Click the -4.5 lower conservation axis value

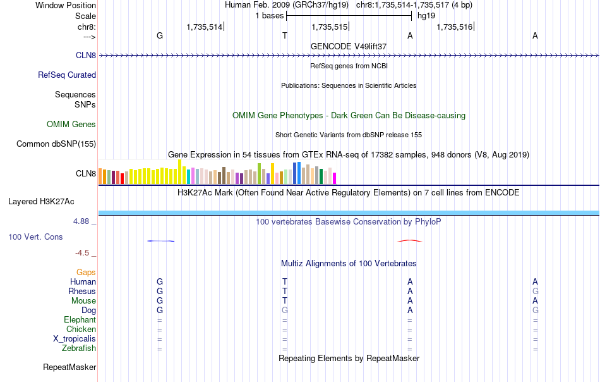pos(82,253)
